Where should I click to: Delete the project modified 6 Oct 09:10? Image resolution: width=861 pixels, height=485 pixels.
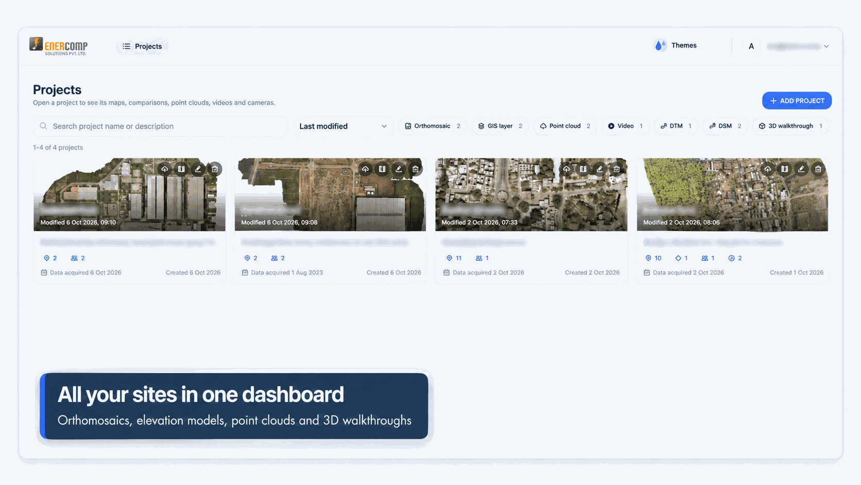215,169
